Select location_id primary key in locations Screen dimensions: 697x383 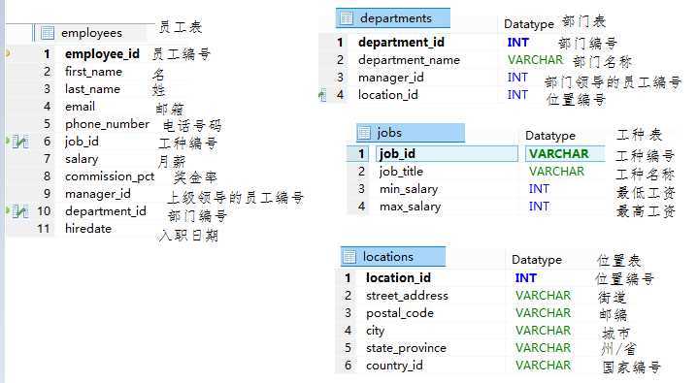tap(398, 278)
